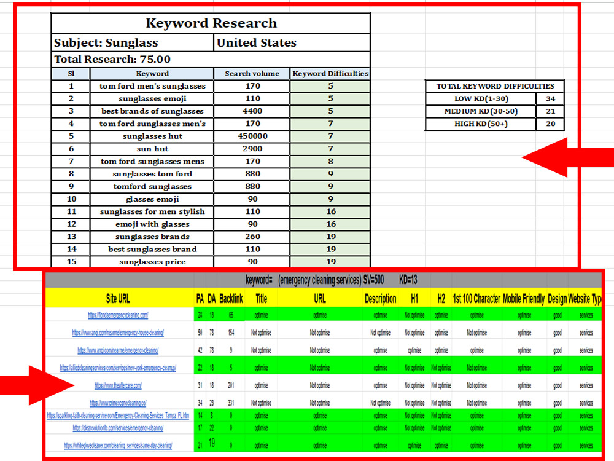Select the tom ford sunglasses mens cell
This screenshot has width=614, height=461.
point(152,162)
